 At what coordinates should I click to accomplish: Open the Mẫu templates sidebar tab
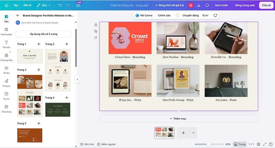pyautogui.click(x=7, y=19)
